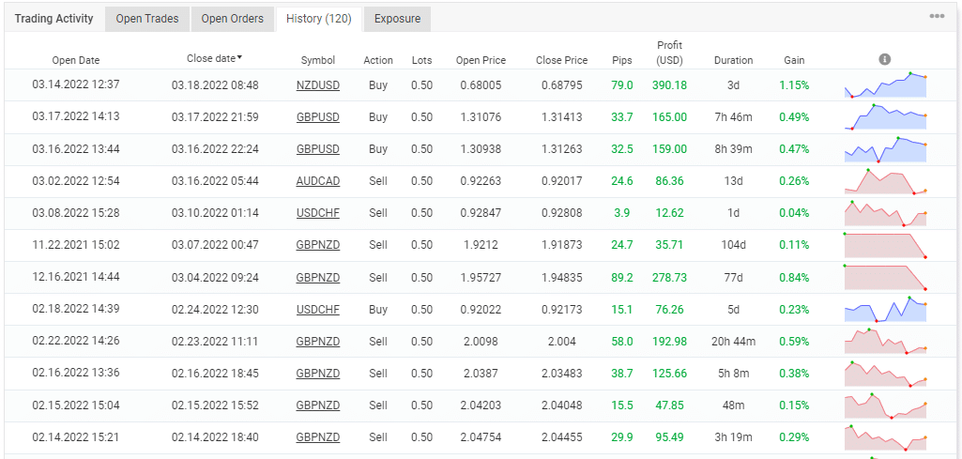Sort table by Open Date header
Screen dimensions: 962x459
tap(75, 60)
